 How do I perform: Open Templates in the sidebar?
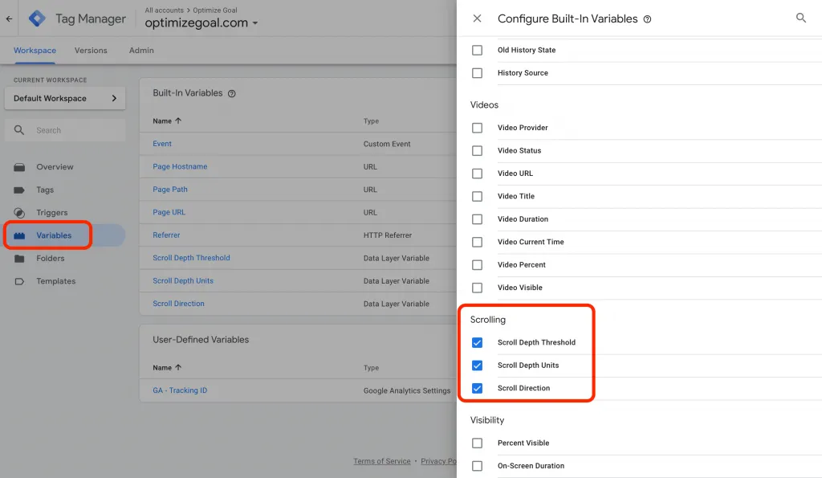point(56,281)
